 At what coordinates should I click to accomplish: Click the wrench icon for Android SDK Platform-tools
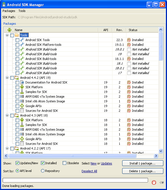(22, 45)
